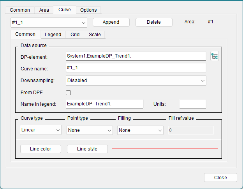Select the Legend sub-tab
Screen dimensions: 243x189
pyautogui.click(x=53, y=35)
